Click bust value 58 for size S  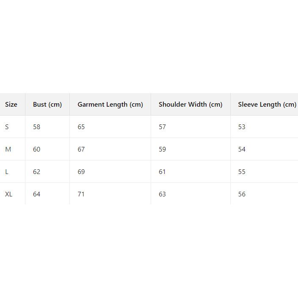(37, 127)
